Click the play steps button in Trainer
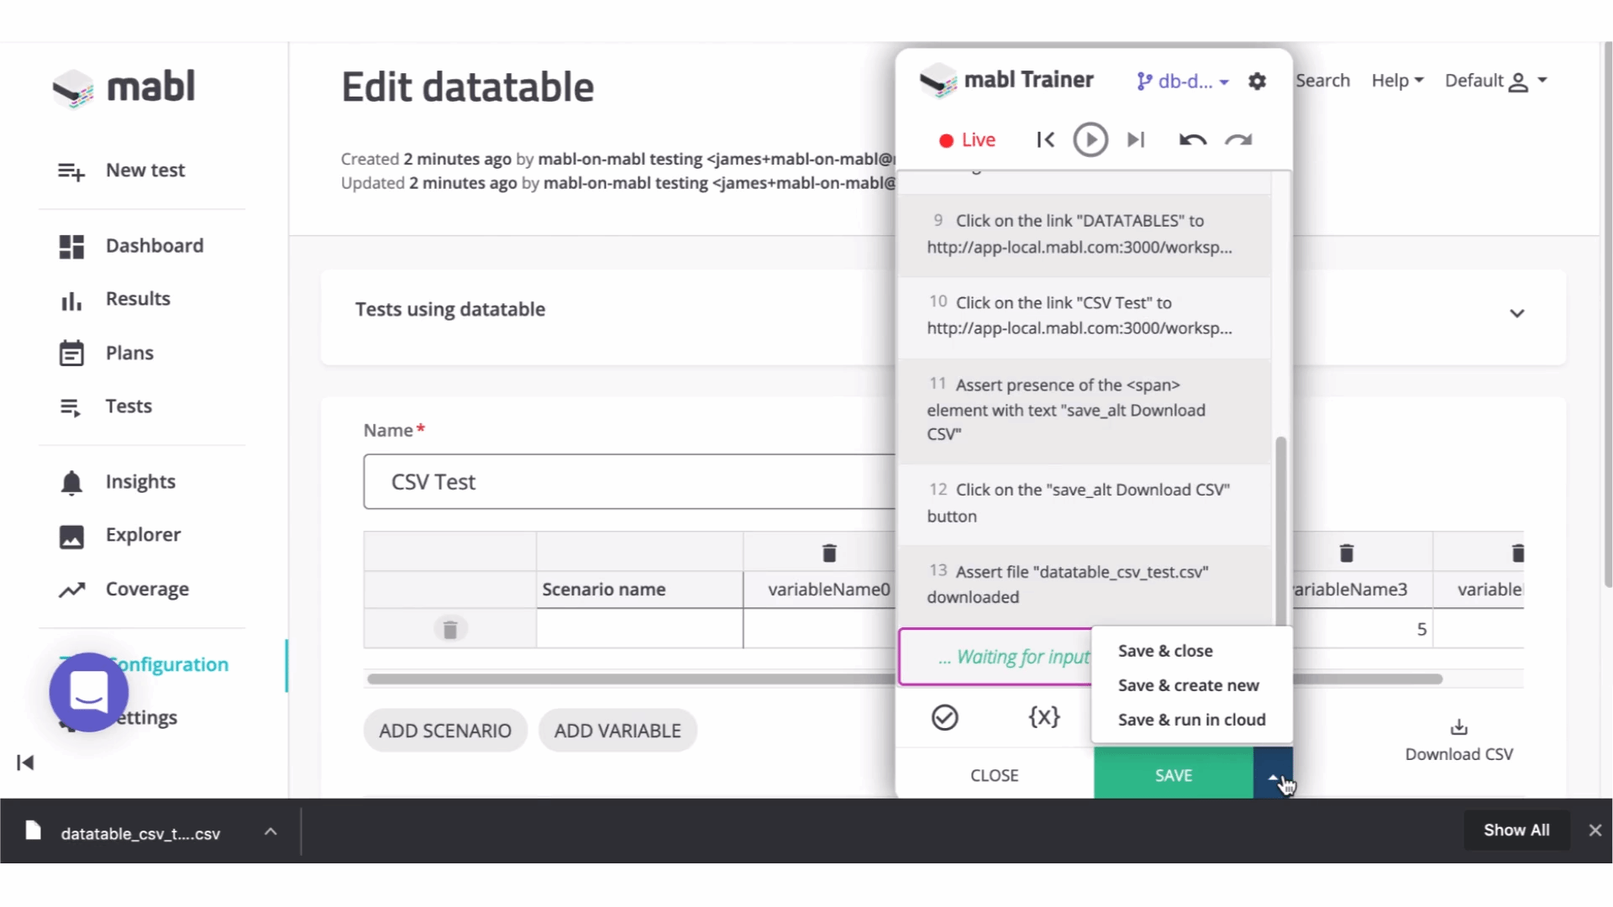 click(1090, 139)
